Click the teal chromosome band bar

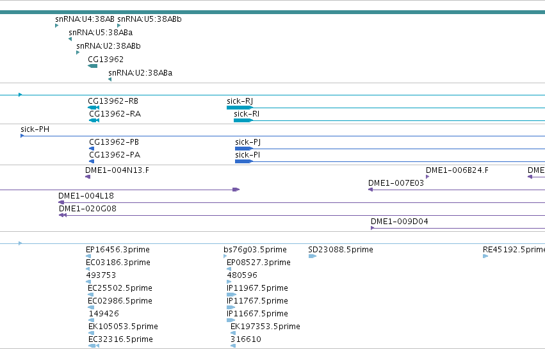pos(273,12)
